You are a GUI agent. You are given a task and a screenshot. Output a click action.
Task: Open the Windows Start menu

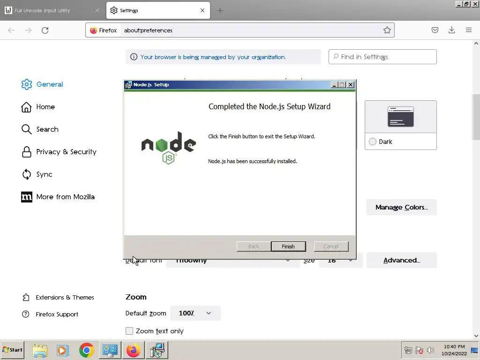[12, 350]
